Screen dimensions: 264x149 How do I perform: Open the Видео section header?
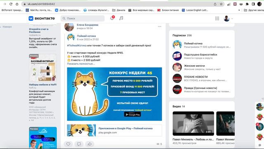tap(179, 106)
